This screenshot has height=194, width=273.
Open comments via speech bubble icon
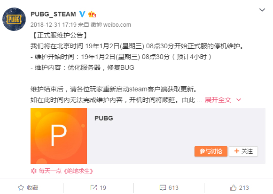point(163,188)
